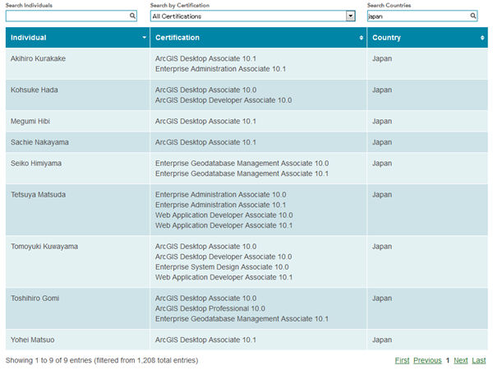
Task: Sort by the Individual column arrow
Action: [144, 38]
